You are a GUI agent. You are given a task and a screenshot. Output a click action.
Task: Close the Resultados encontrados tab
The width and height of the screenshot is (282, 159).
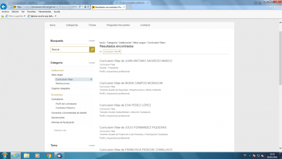pyautogui.click(x=124, y=7)
